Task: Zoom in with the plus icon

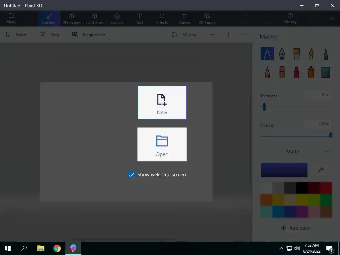Action: (228, 35)
